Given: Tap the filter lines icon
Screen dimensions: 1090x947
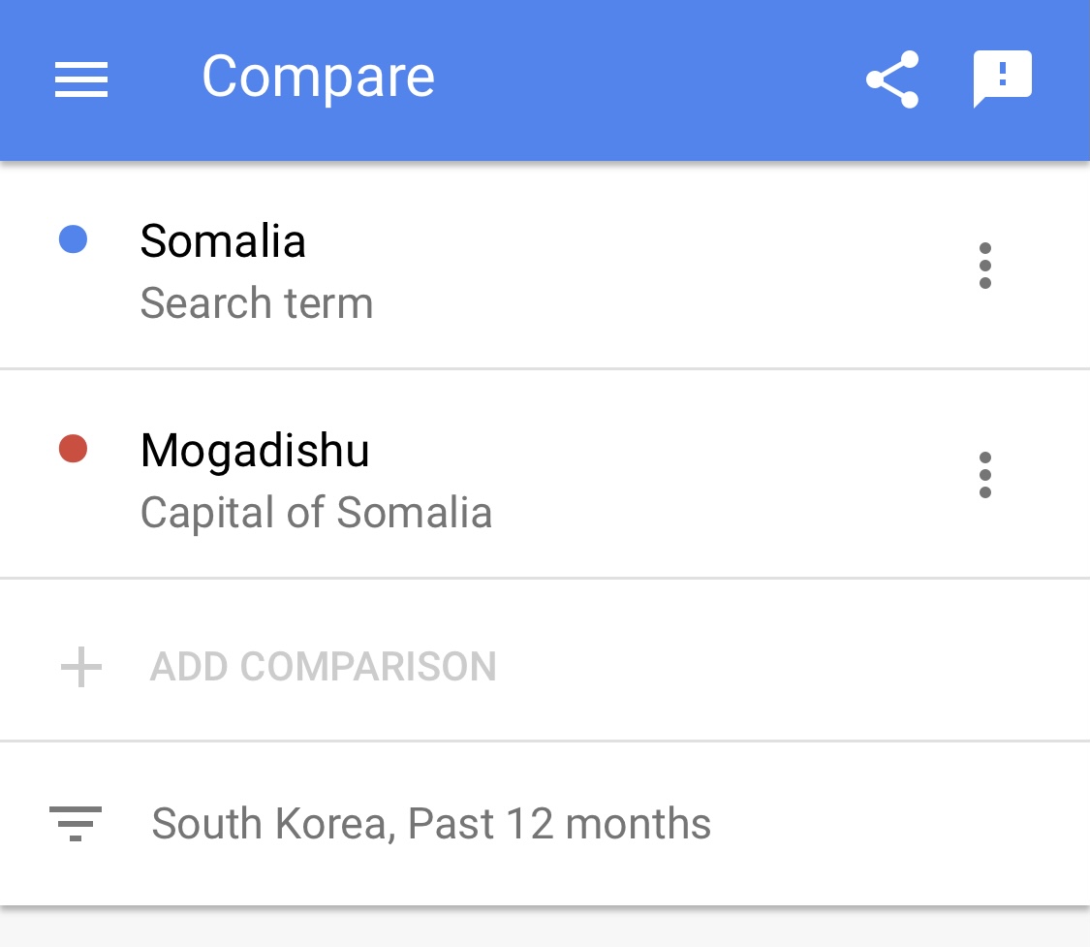Looking at the screenshot, I should [76, 824].
